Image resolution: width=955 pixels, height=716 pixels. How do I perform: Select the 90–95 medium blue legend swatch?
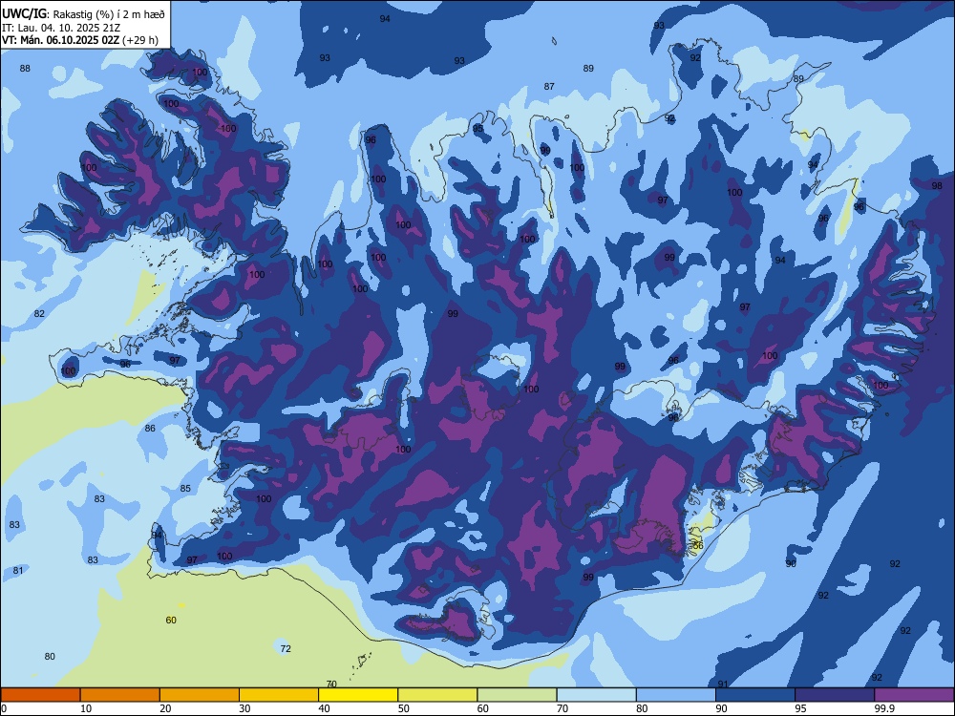[x=755, y=695]
